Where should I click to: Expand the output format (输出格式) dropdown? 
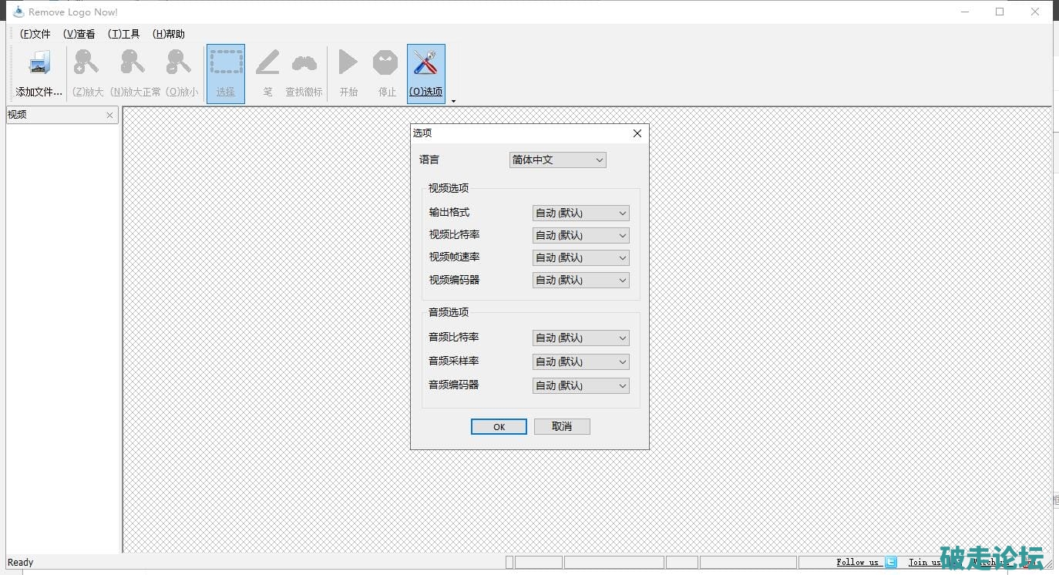(x=580, y=213)
